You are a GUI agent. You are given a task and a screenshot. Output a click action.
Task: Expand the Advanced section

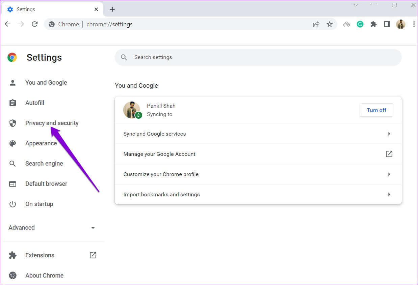pyautogui.click(x=52, y=228)
